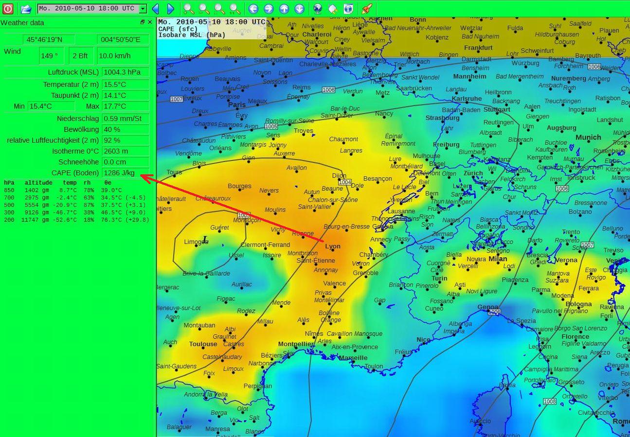Reset zoom with the 1:1 magnifier icon

235,8
